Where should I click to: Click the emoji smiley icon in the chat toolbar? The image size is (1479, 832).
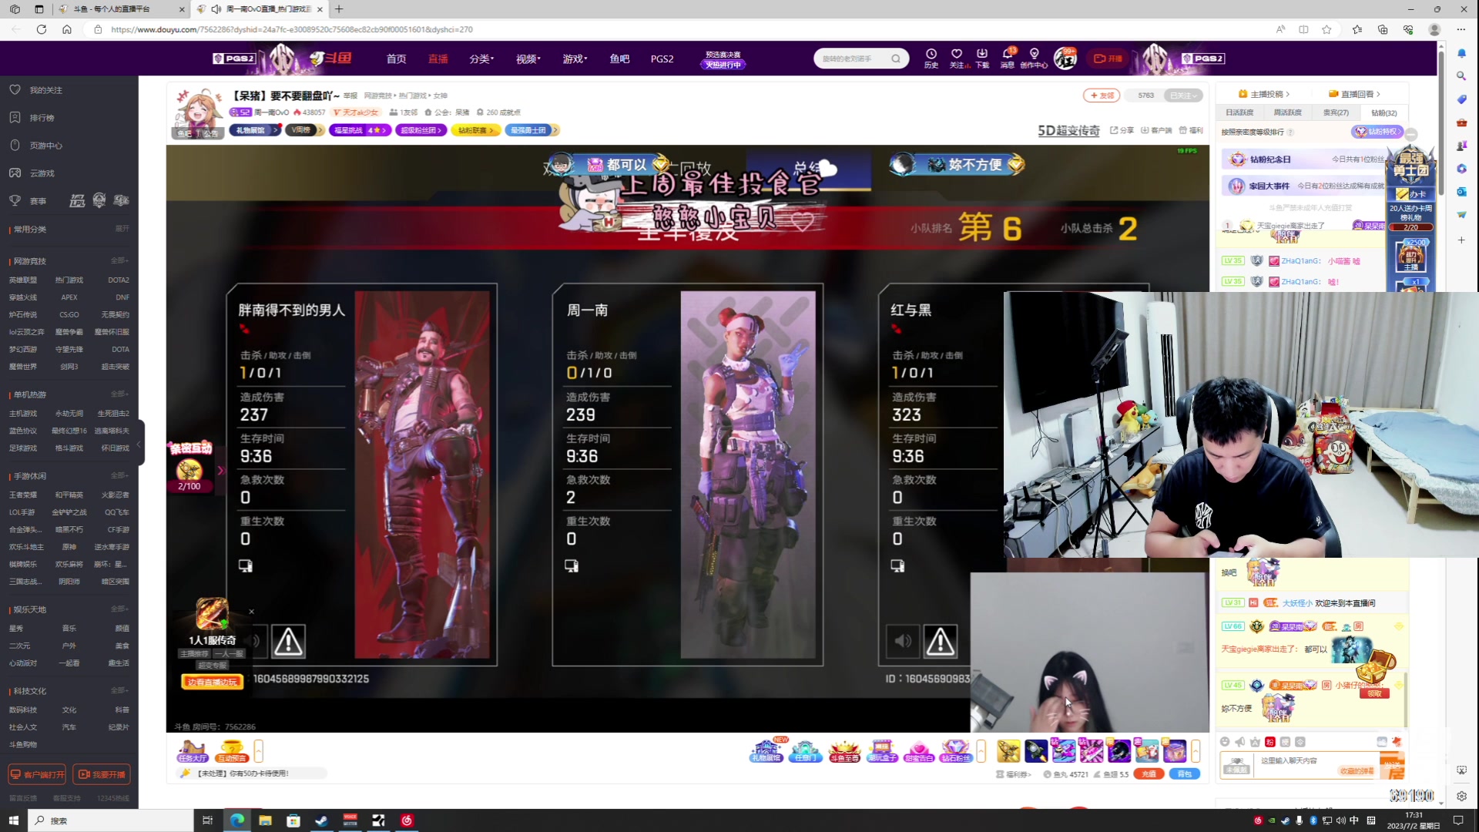1225,742
